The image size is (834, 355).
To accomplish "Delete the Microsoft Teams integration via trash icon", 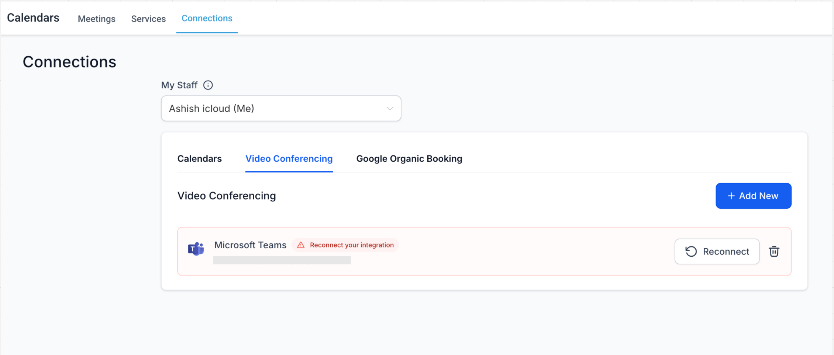I will click(774, 252).
